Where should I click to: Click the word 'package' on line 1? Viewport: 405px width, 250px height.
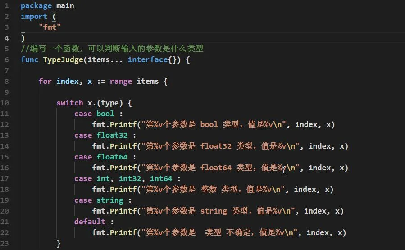tap(36, 6)
